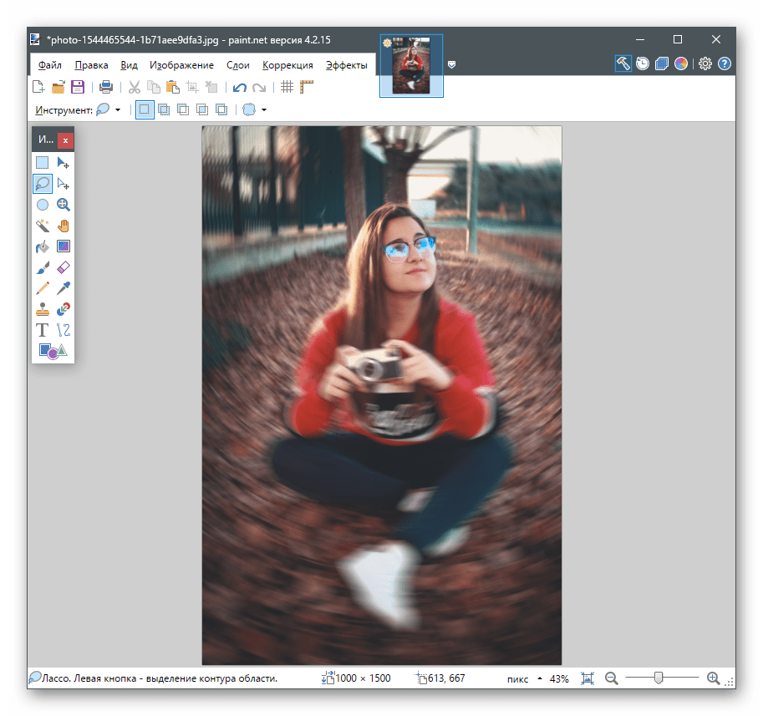This screenshot has width=763, height=716.
Task: Set selection mode to Invert (xor)
Action: click(x=221, y=110)
